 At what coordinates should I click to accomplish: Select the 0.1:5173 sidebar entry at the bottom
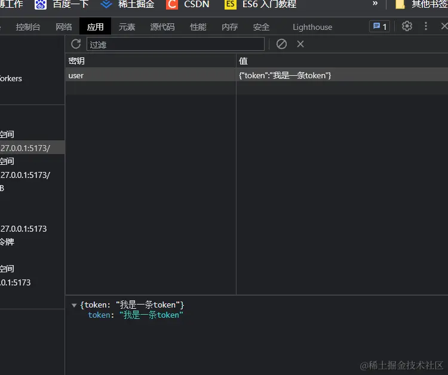tap(16, 282)
